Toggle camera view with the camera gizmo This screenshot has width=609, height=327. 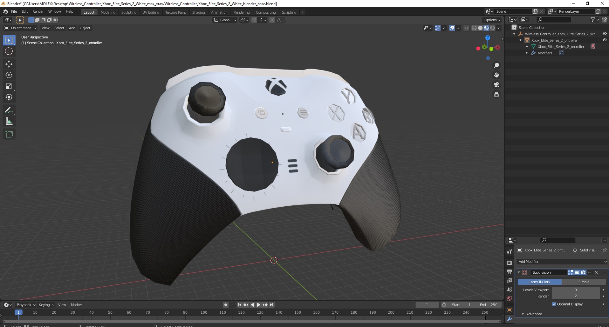tap(496, 85)
